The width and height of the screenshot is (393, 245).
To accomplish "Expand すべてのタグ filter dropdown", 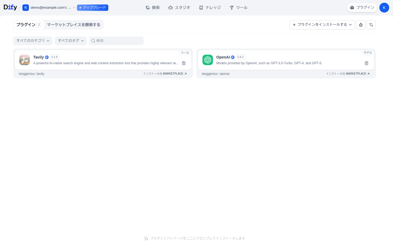I will point(71,41).
